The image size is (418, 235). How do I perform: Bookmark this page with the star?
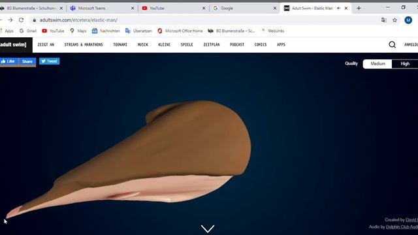tap(394, 20)
